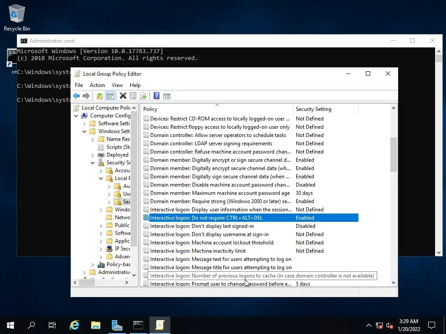Click the Back arrow in toolbar

coord(76,96)
